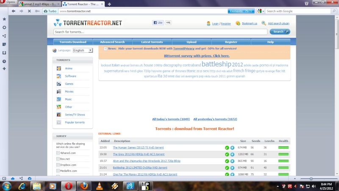
Task: Add a panel with plus icon
Action: pyautogui.click(x=4, y=68)
